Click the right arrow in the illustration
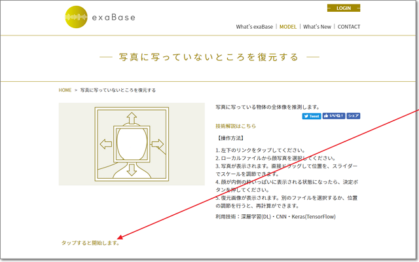This screenshot has width=419, height=262. pyautogui.click(x=157, y=143)
